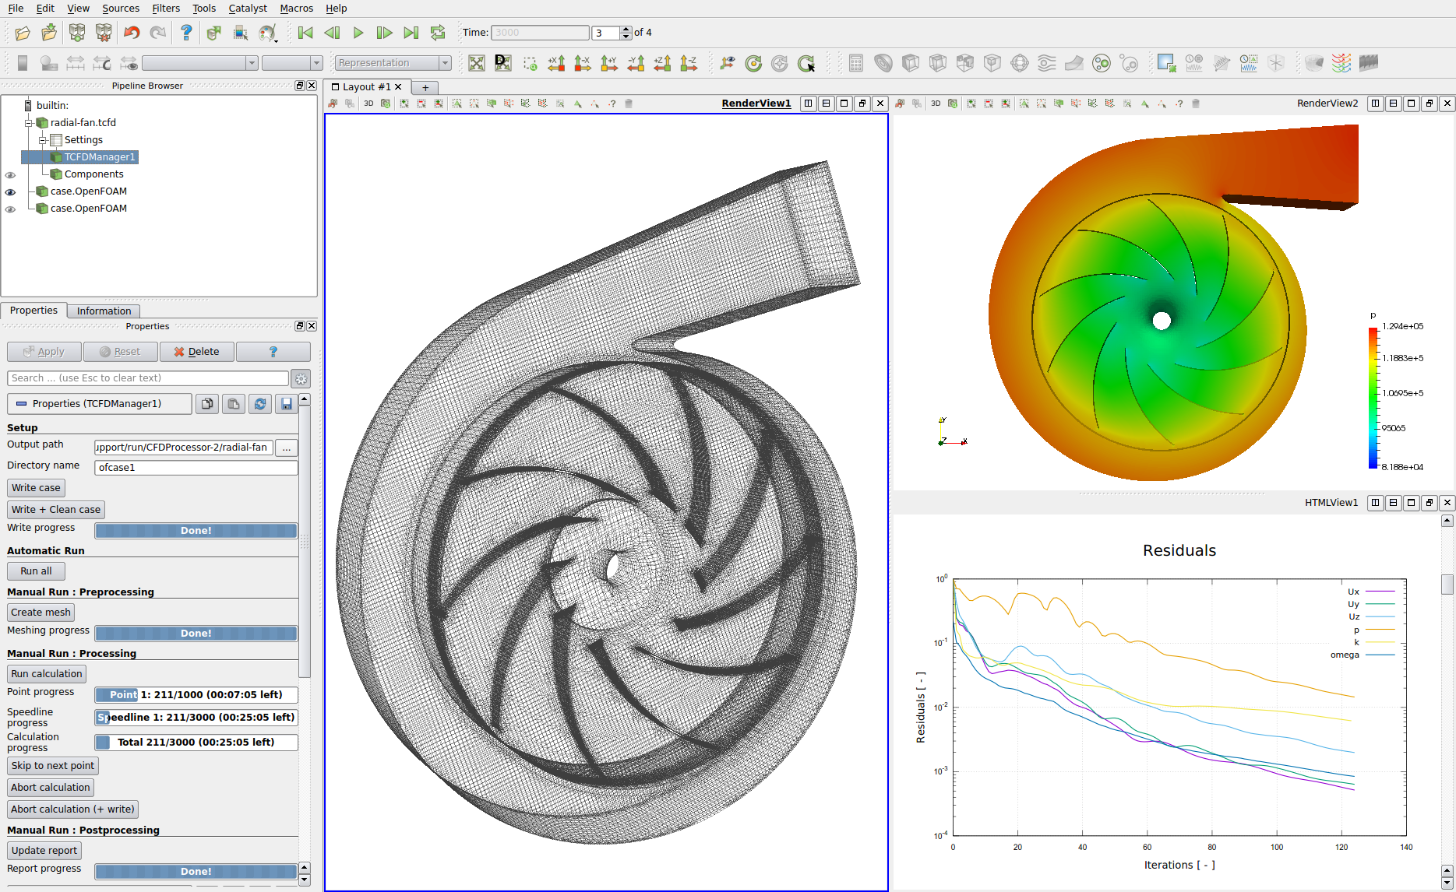Toggle advanced properties gear icon
Image resolution: width=1456 pixels, height=892 pixels.
[301, 379]
